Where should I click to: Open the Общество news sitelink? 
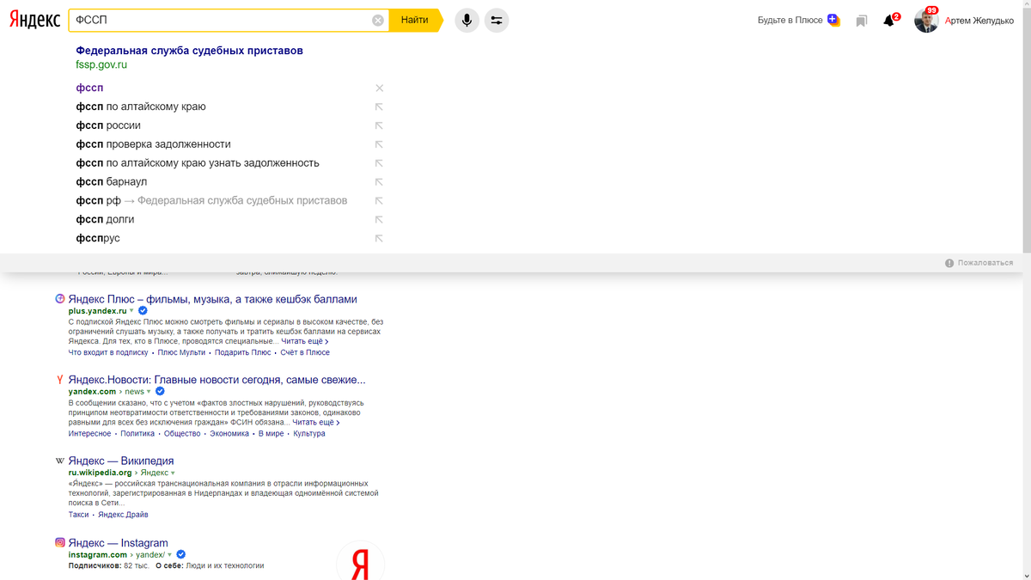coord(183,433)
